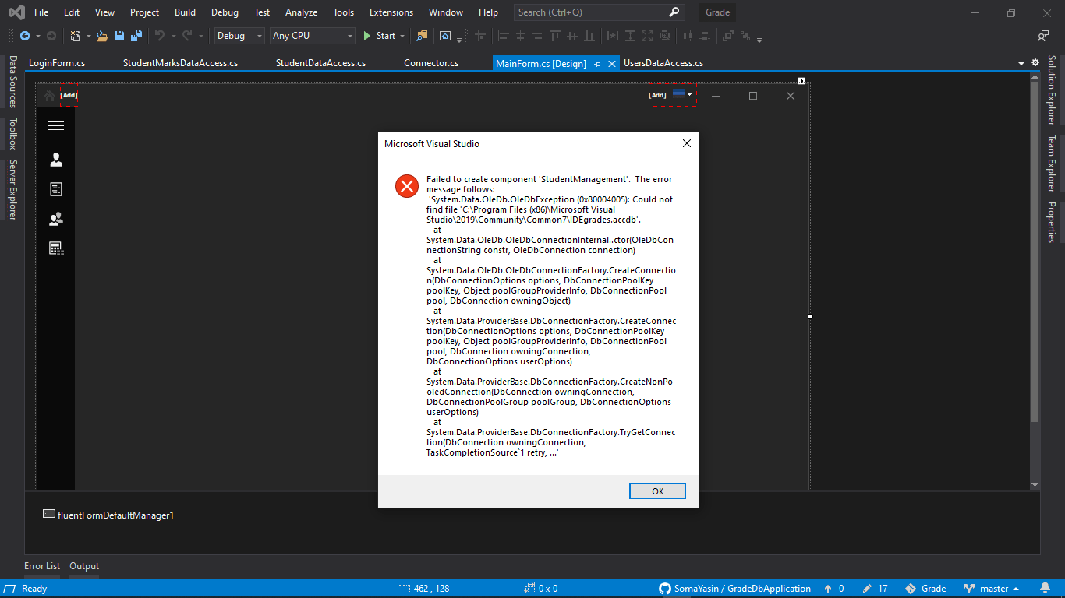Click the Align Tops toolbar icon
The image size is (1065, 598).
pos(555,36)
